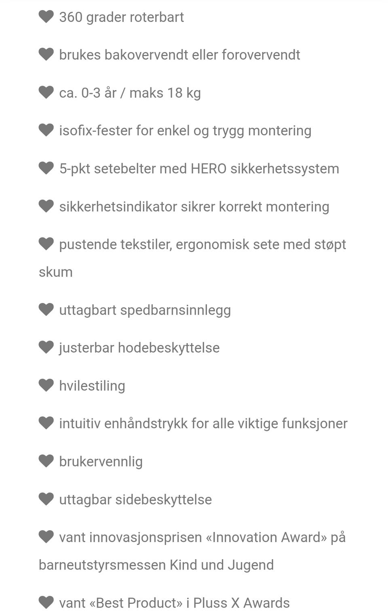
Task: Click heart icon beside isofix-fester line
Action: [46, 130]
